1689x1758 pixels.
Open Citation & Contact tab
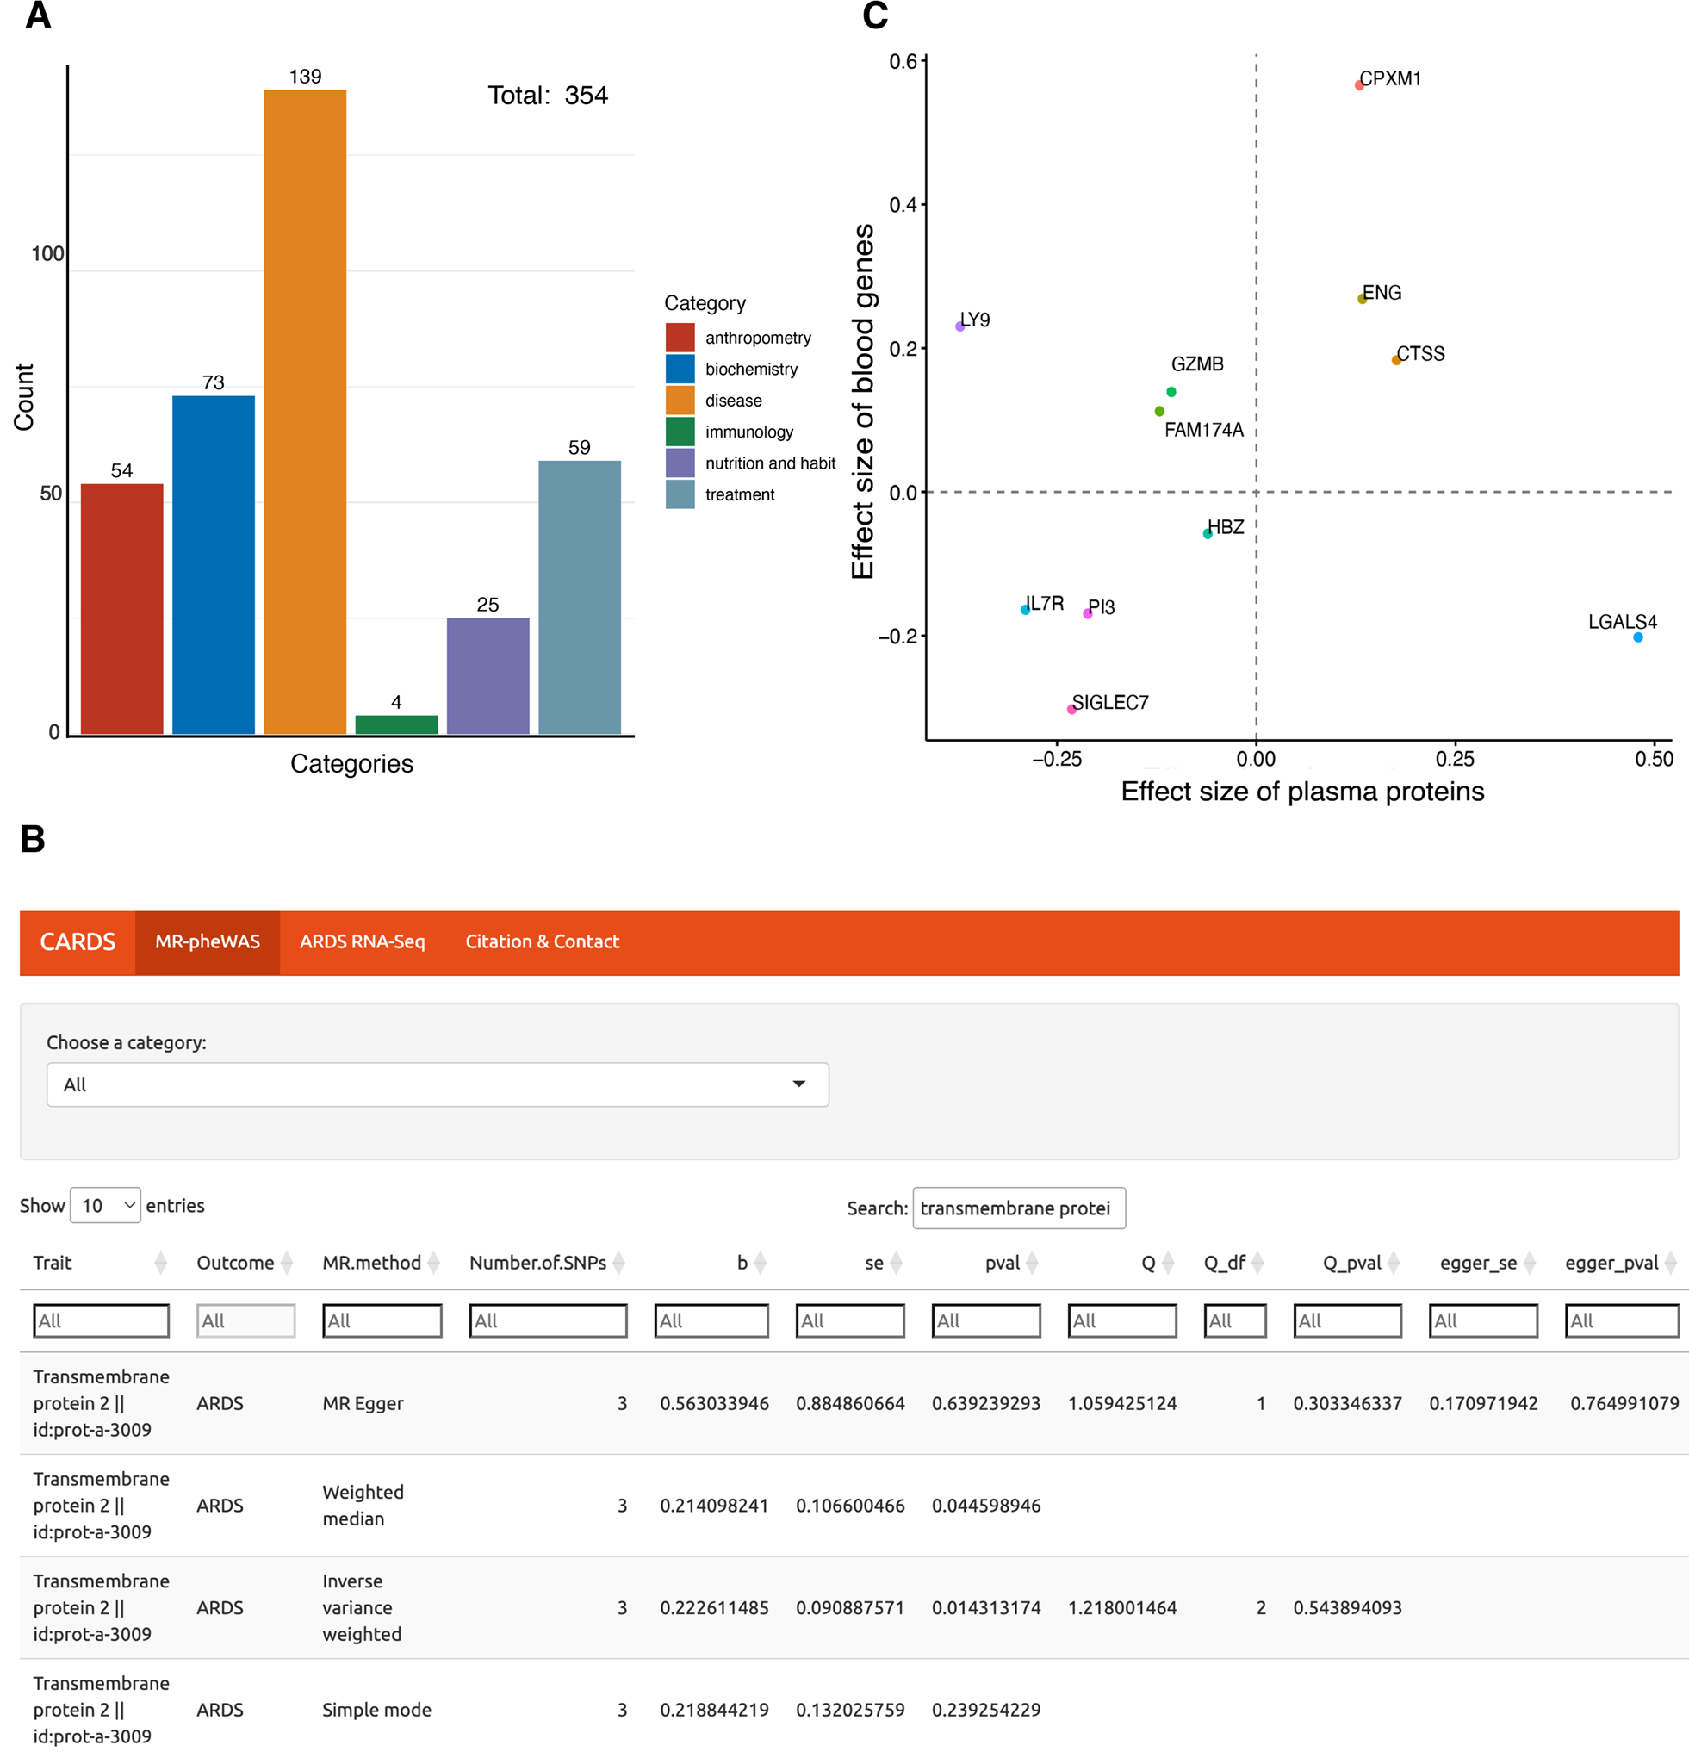click(x=542, y=941)
